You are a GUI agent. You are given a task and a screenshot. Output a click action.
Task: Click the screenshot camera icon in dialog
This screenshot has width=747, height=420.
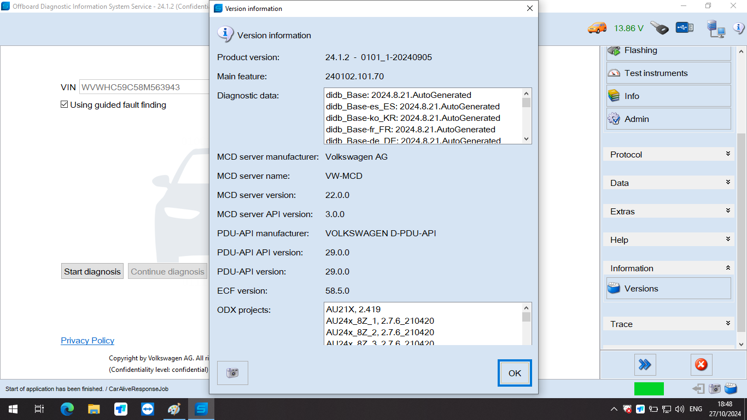pos(232,373)
